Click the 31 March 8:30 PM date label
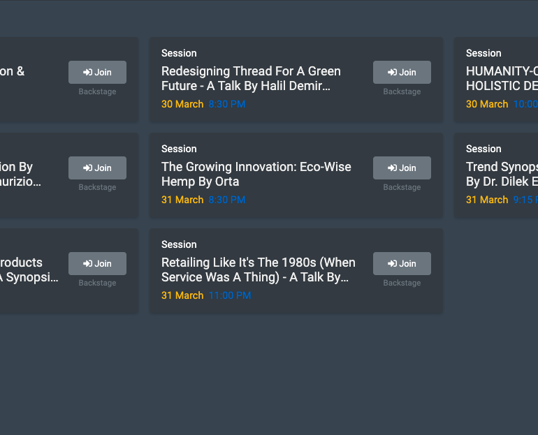Image resolution: width=538 pixels, height=435 pixels. (203, 200)
